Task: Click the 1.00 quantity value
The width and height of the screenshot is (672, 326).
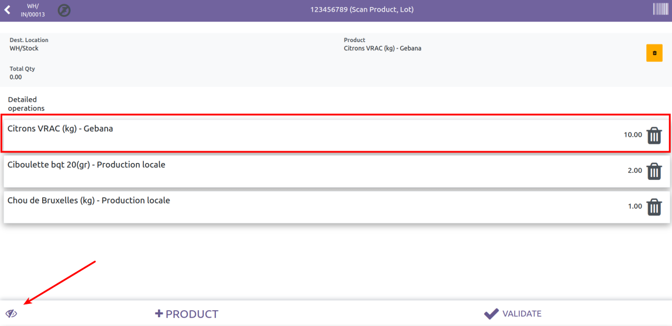Action: coord(635,206)
